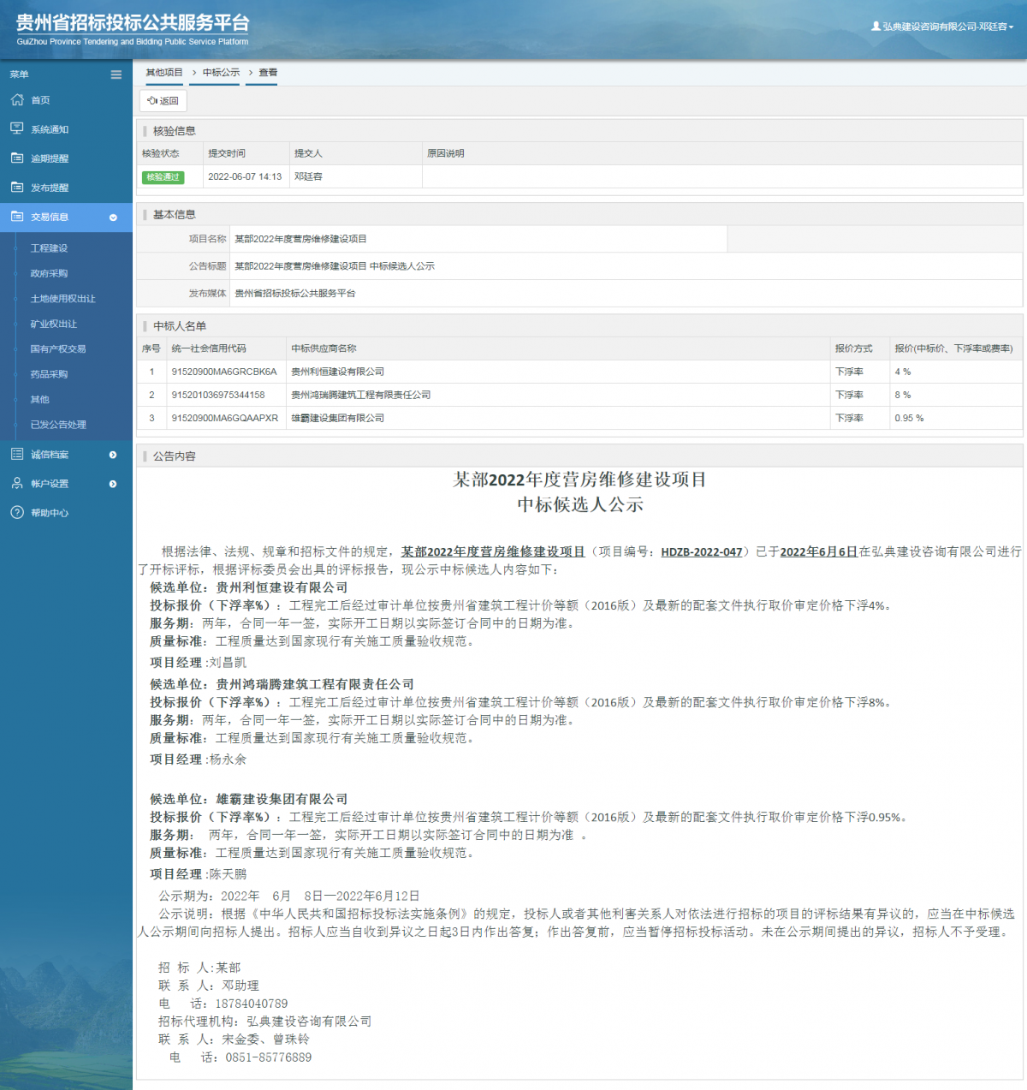Image resolution: width=1027 pixels, height=1090 pixels.
Task: Click project manager 刘昌凯
Action: 228,663
